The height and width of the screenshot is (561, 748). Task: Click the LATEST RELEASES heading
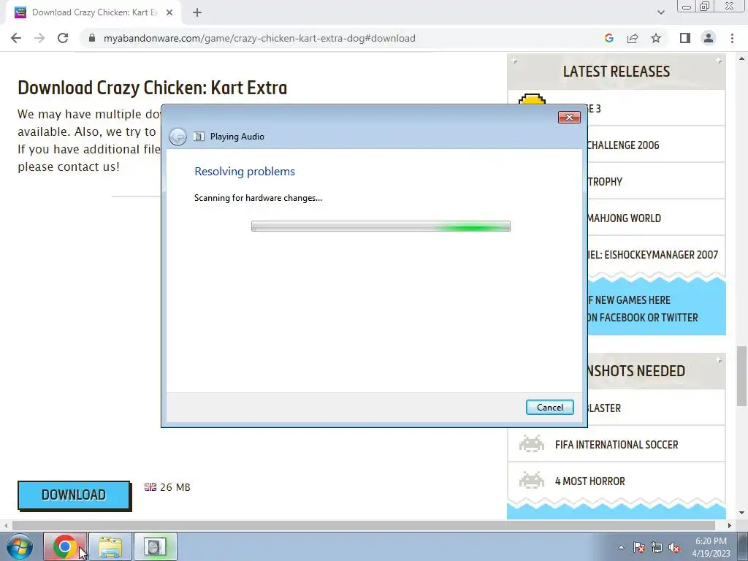click(617, 72)
